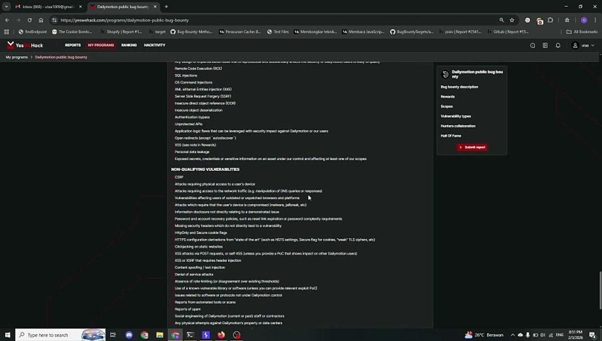Open the Shopify Report bookmark

(x=121, y=32)
